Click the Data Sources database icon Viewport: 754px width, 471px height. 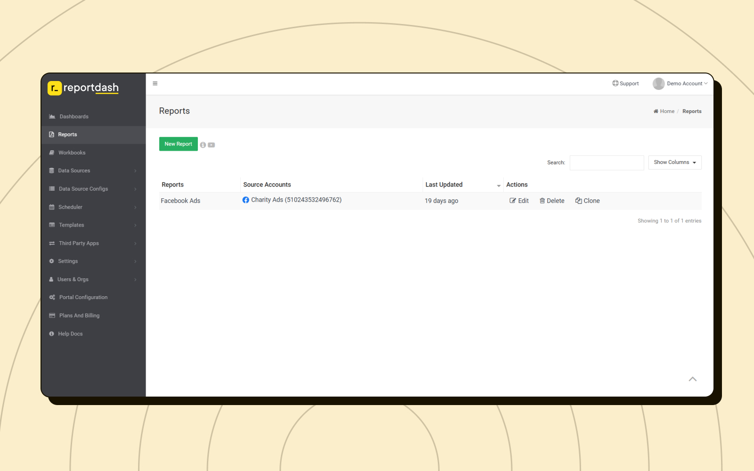click(x=52, y=171)
